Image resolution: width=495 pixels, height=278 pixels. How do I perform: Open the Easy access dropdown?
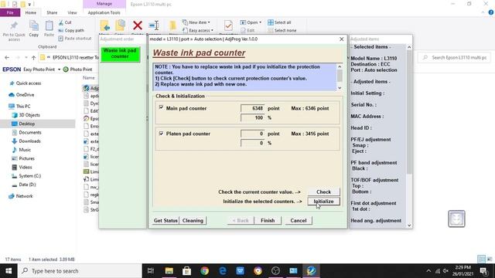198,30
